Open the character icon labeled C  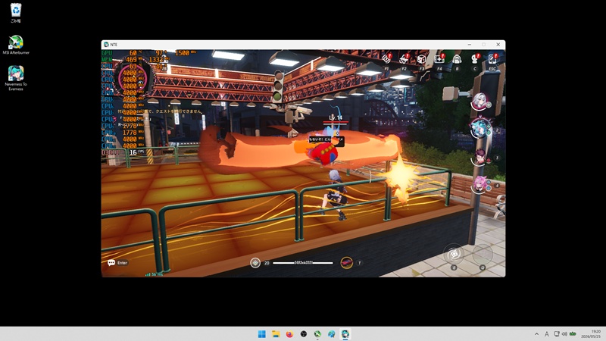click(x=475, y=59)
